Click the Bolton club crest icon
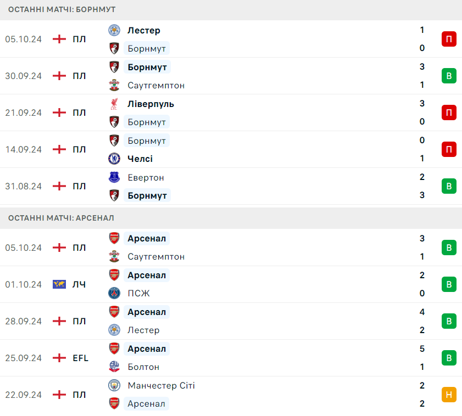The width and height of the screenshot is (462, 416). [114, 367]
